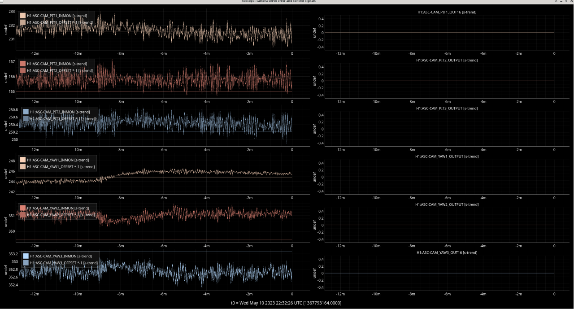This screenshot has width=574, height=309.
Task: Click the ndscope window title bar text
Action: coord(287,1)
